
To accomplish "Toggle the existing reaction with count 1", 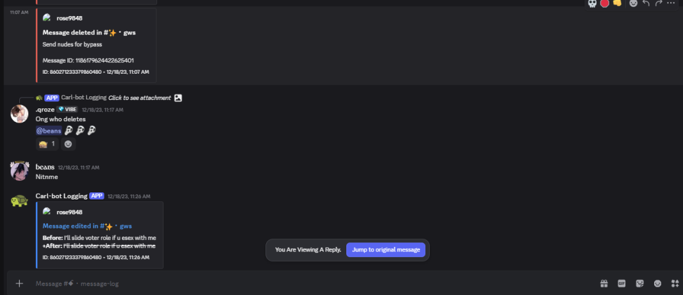I will (x=47, y=144).
